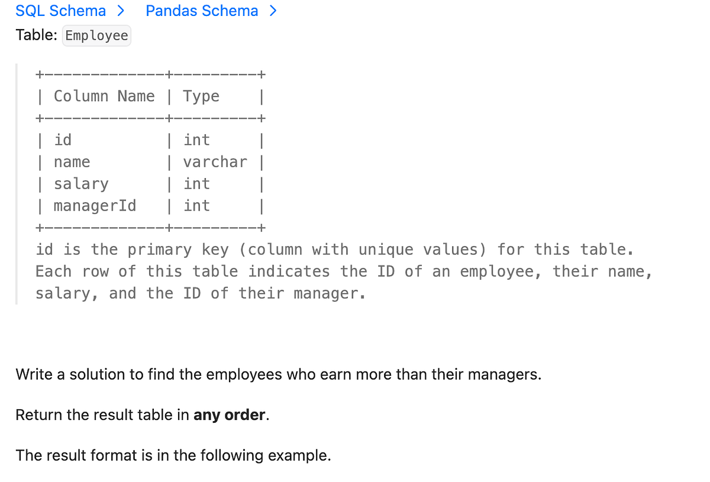Click the Employee table name chip
Screen dimensions: 710x482
[96, 35]
